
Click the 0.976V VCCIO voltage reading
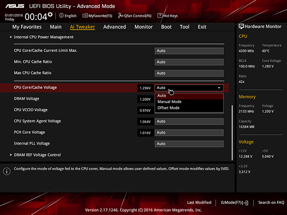pos(145,110)
